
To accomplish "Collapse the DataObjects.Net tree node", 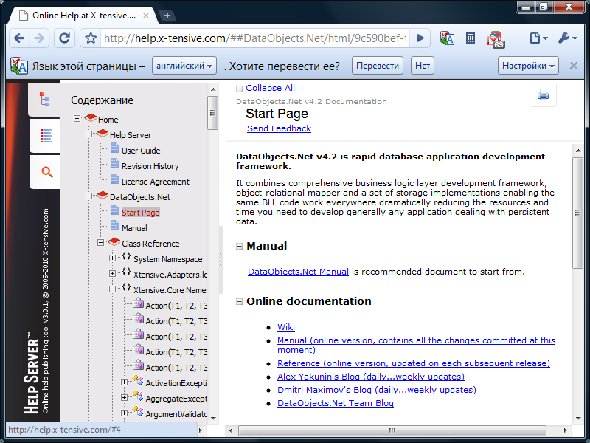I will (88, 196).
